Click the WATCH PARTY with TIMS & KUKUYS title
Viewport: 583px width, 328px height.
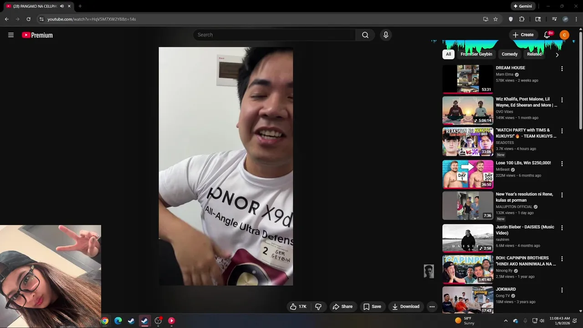526,133
